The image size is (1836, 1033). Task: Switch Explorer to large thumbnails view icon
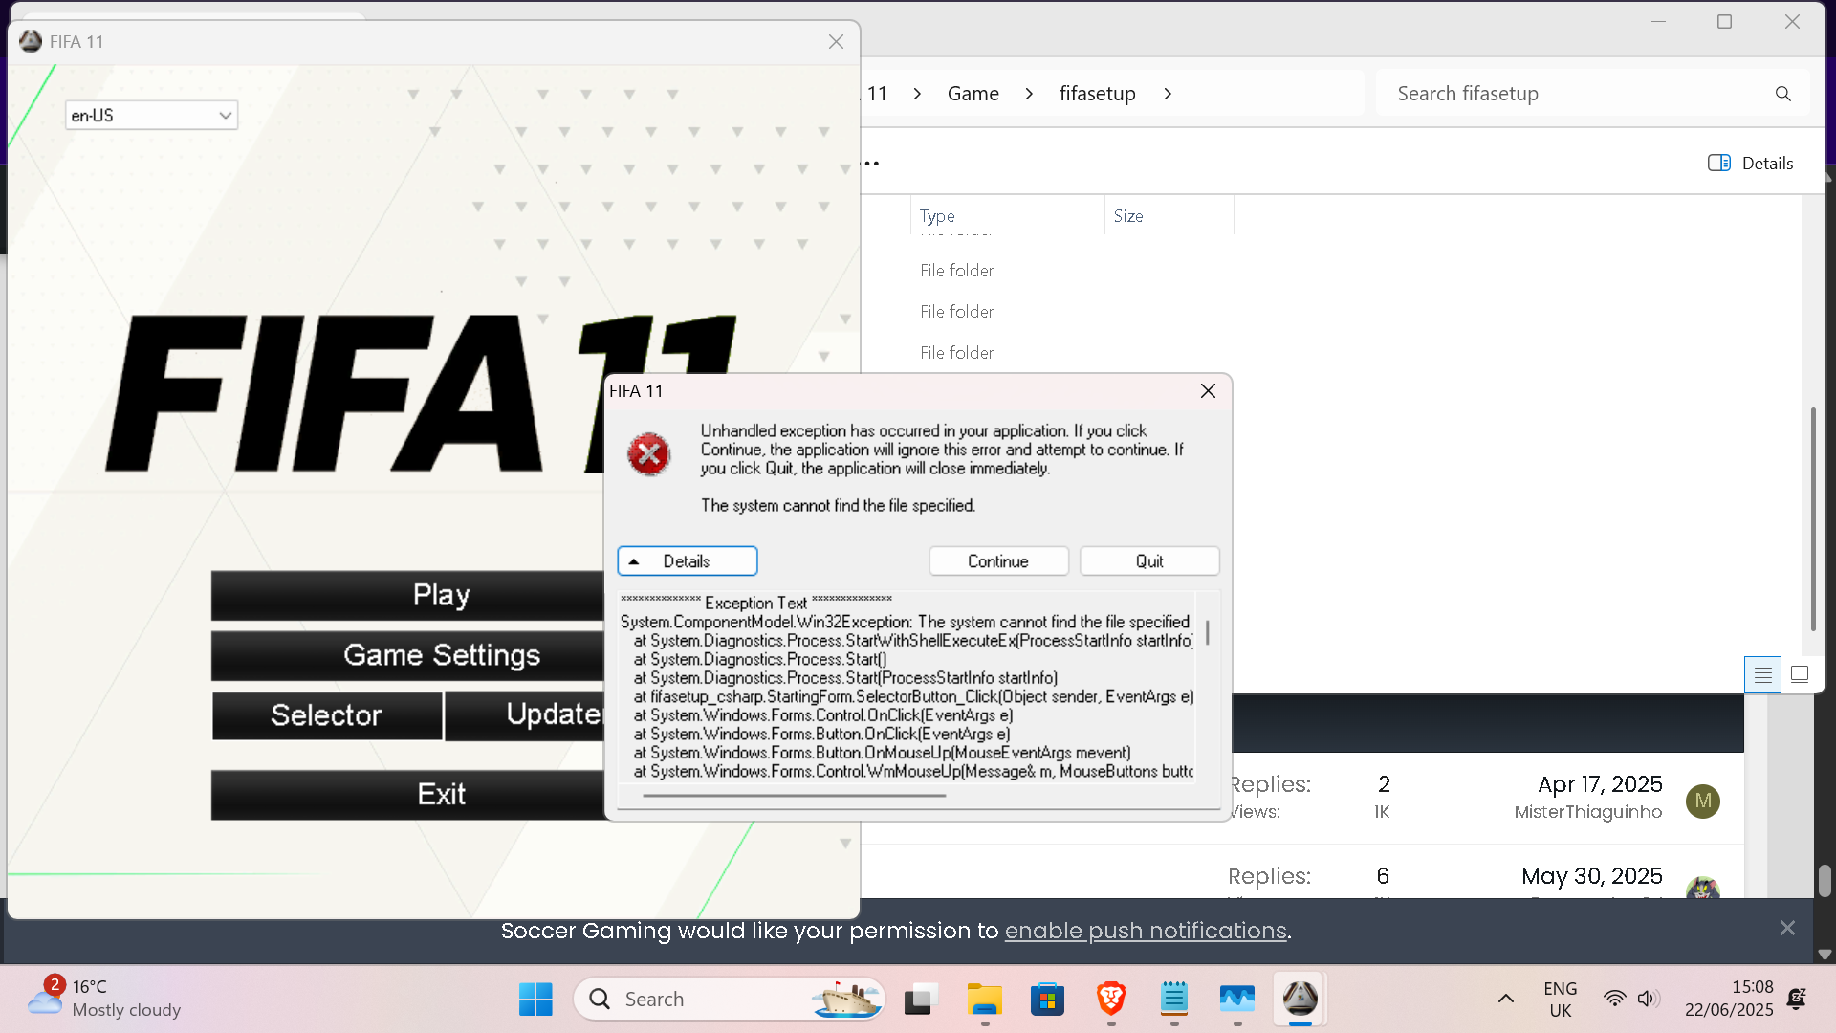[x=1800, y=675]
